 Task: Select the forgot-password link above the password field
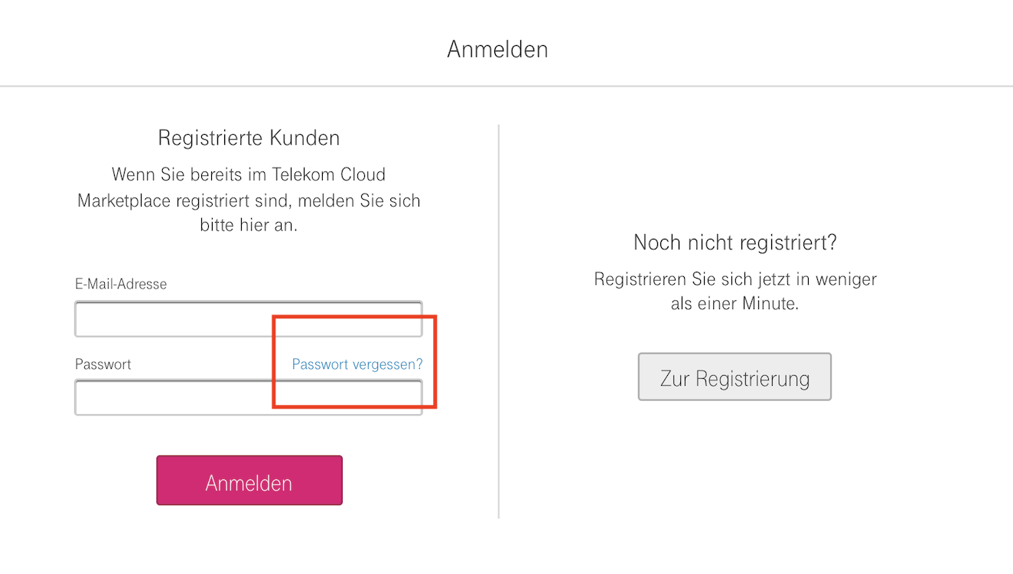point(357,364)
